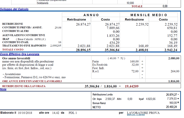
Task: Select agevolazioni contributive cost 1.833,26
Action: coord(113,35)
